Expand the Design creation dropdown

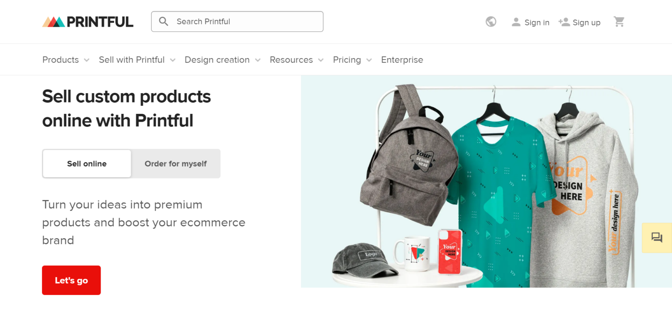point(217,60)
